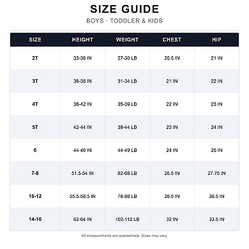Select the 4T size row label
This screenshot has height=249, width=249.
[x=35, y=104]
